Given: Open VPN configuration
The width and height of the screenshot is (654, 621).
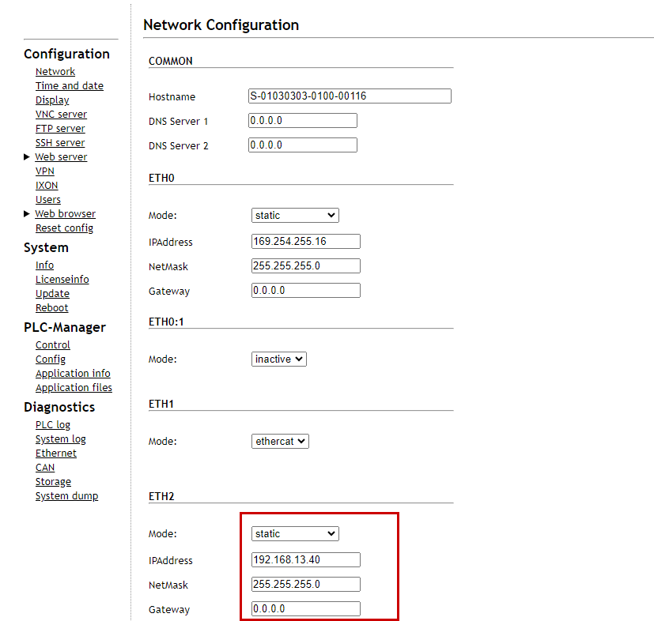Looking at the screenshot, I should [44, 171].
